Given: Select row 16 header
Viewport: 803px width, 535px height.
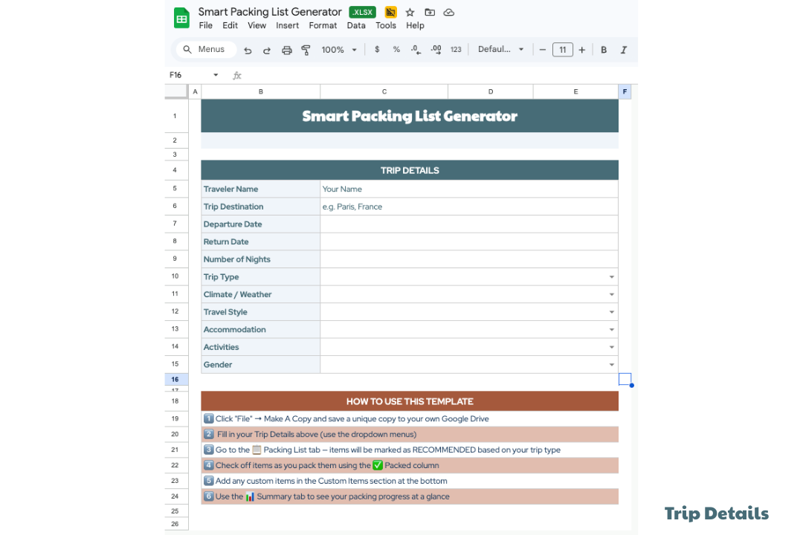Looking at the screenshot, I should 175,380.
